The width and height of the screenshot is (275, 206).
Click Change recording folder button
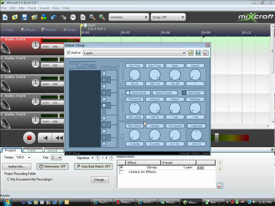(100, 180)
